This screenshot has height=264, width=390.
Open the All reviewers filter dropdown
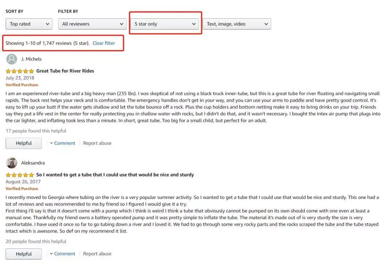point(92,24)
